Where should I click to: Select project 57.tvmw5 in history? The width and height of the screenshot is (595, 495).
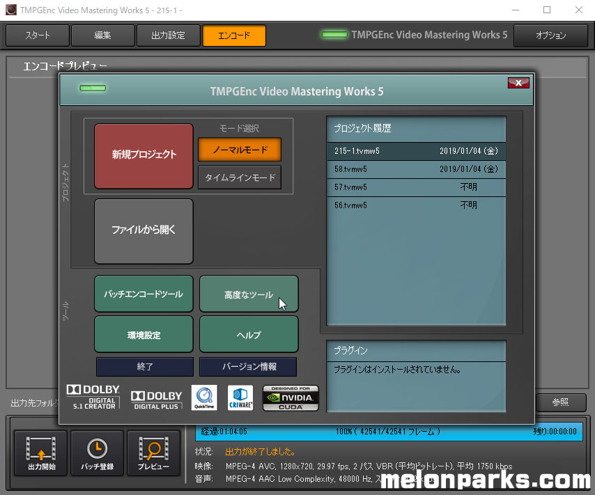coord(416,187)
